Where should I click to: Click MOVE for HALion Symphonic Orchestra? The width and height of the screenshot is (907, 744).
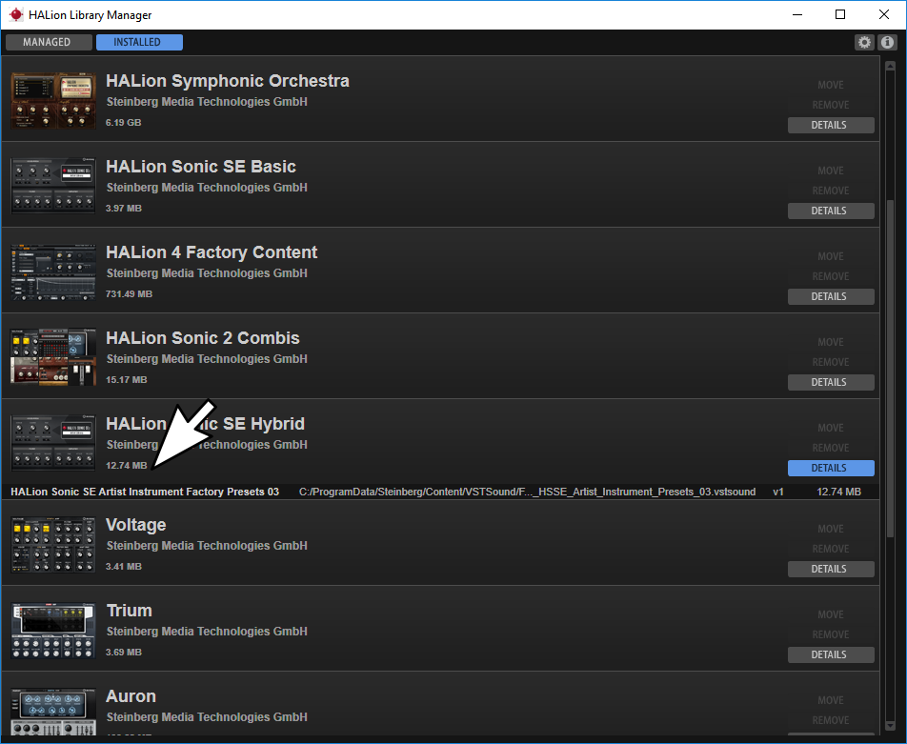pyautogui.click(x=831, y=85)
